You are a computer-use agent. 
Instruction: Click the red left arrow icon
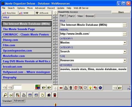coord(61,88)
